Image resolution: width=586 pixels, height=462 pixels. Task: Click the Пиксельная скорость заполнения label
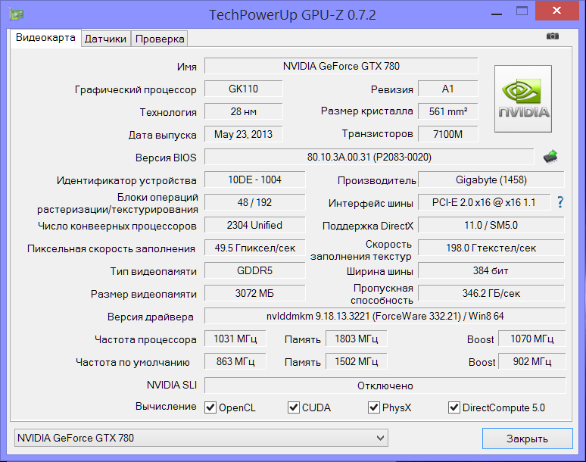[x=111, y=249]
